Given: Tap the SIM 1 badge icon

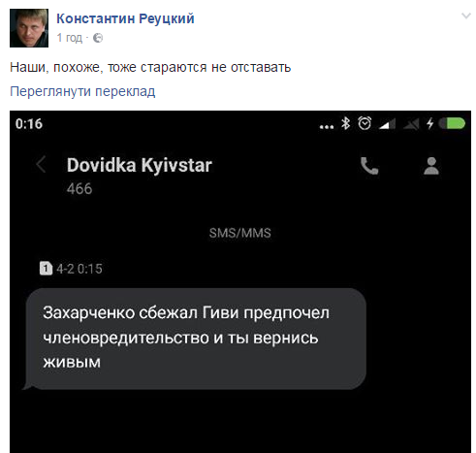Looking at the screenshot, I should 46,269.
